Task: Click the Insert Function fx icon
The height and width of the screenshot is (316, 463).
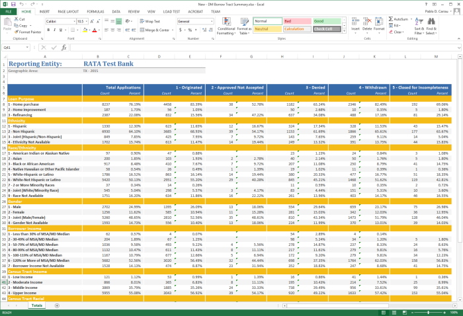Action: 63,48
